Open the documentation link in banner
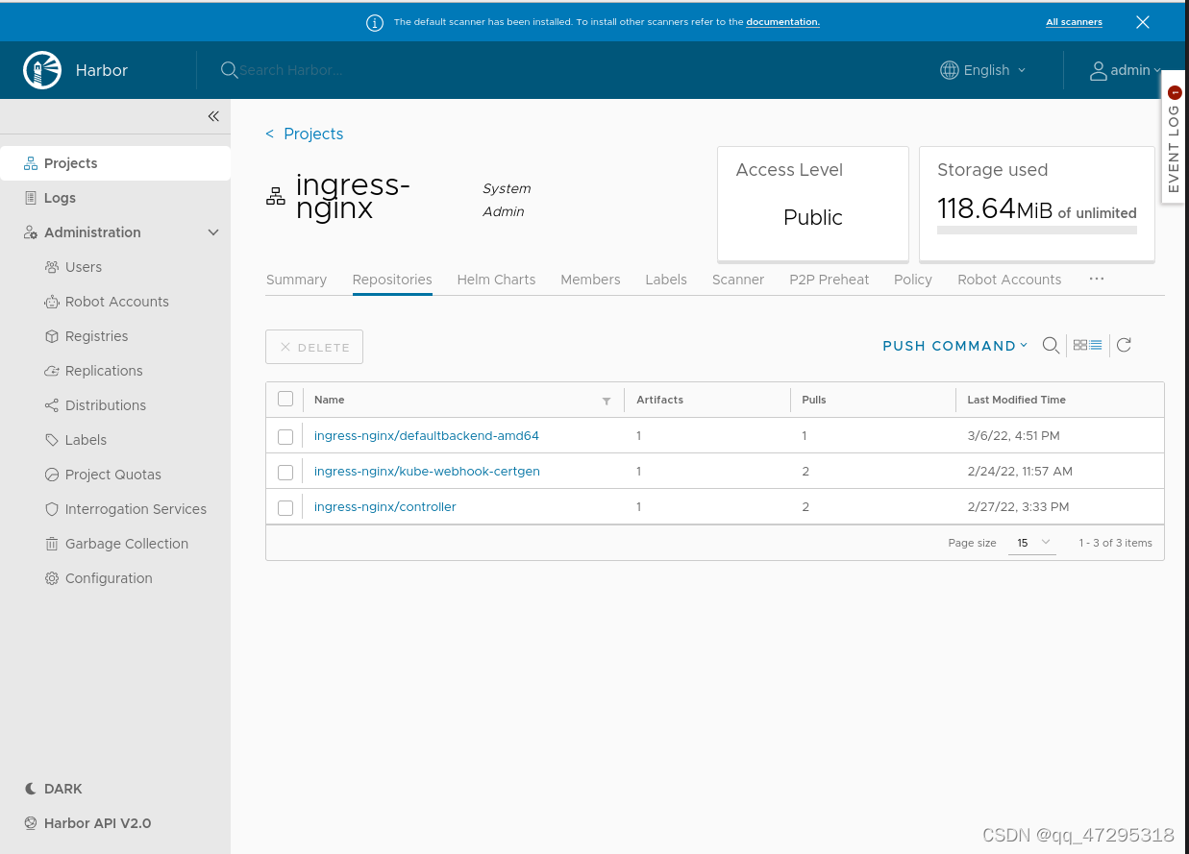Image resolution: width=1189 pixels, height=854 pixels. click(783, 22)
